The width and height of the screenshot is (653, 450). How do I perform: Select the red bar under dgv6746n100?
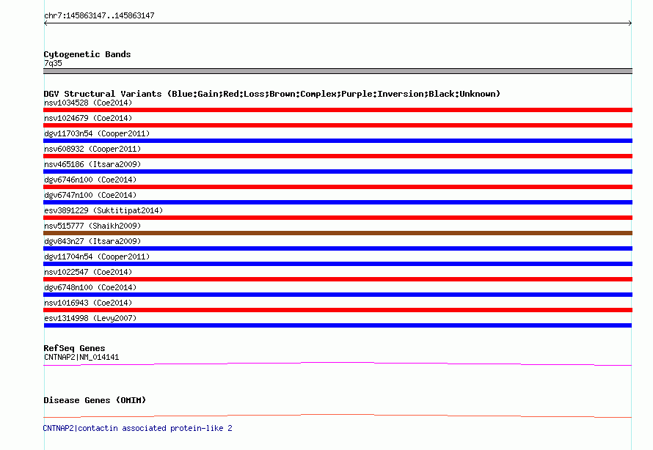(x=338, y=187)
